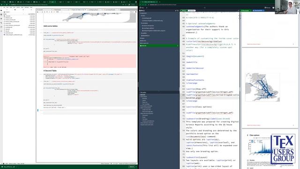Open running terminals and kernels sidebar icon
300x169 pixels.
pyautogui.click(x=1, y=15)
